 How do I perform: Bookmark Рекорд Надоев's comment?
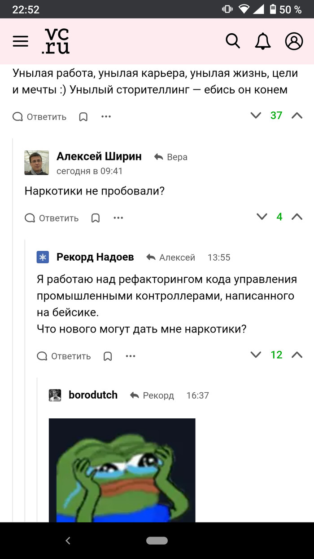(x=107, y=355)
